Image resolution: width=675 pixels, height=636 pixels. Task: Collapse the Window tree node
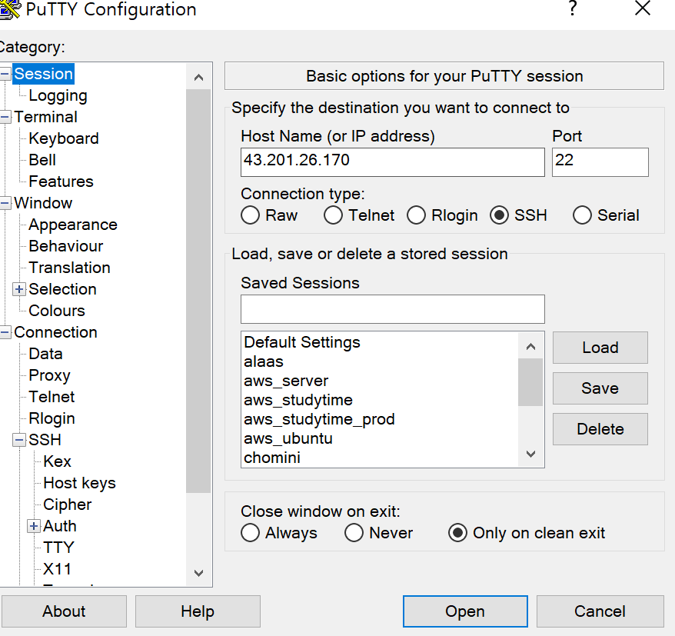click(5, 203)
